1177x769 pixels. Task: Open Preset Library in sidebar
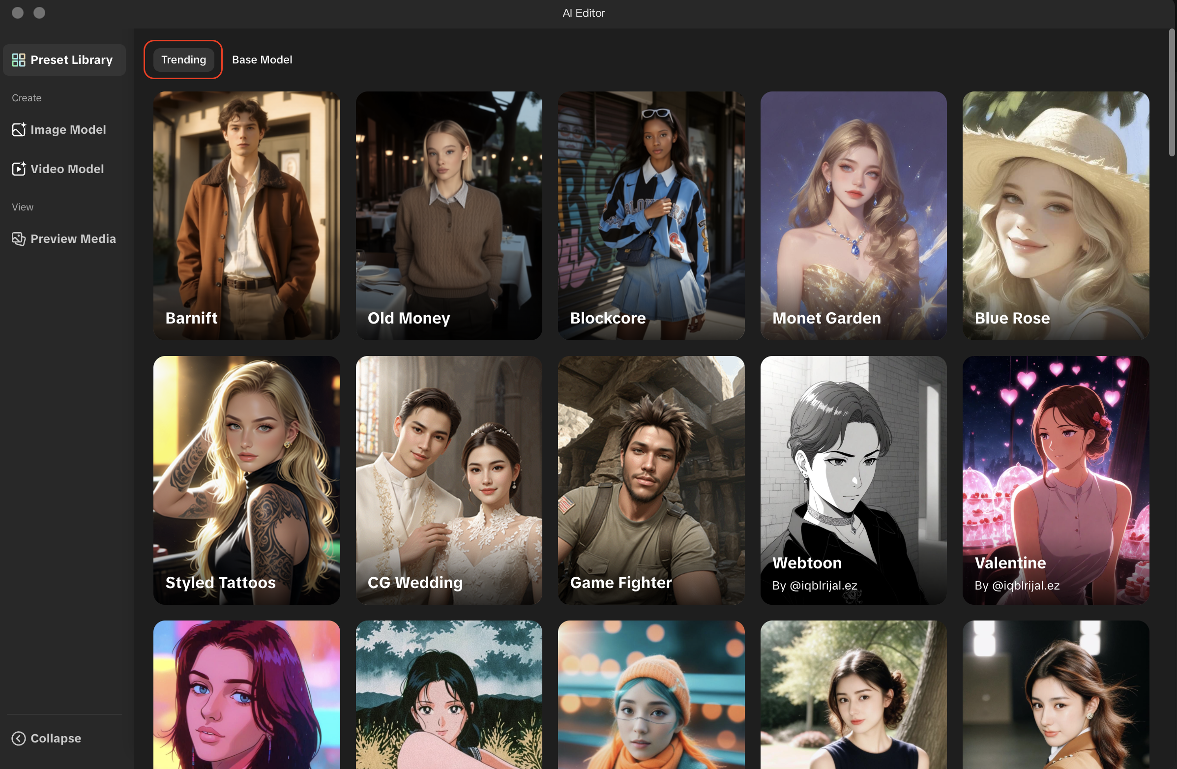pos(64,60)
